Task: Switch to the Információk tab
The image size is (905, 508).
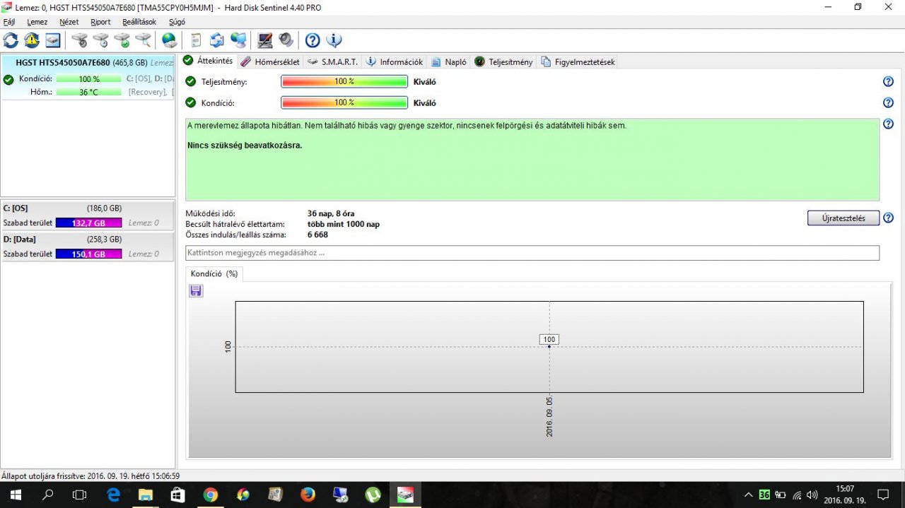Action: (395, 61)
